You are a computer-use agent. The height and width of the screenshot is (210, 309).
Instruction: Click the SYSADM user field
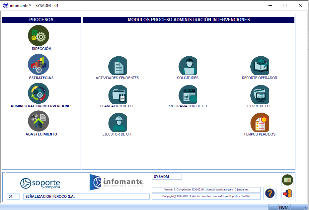pyautogui.click(x=167, y=177)
